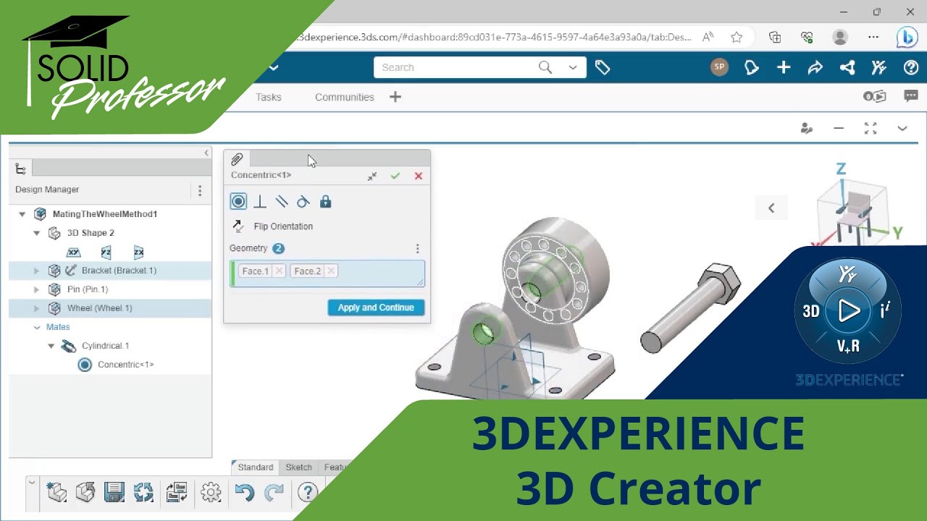
Task: Select the XY plane icon
Action: (73, 252)
